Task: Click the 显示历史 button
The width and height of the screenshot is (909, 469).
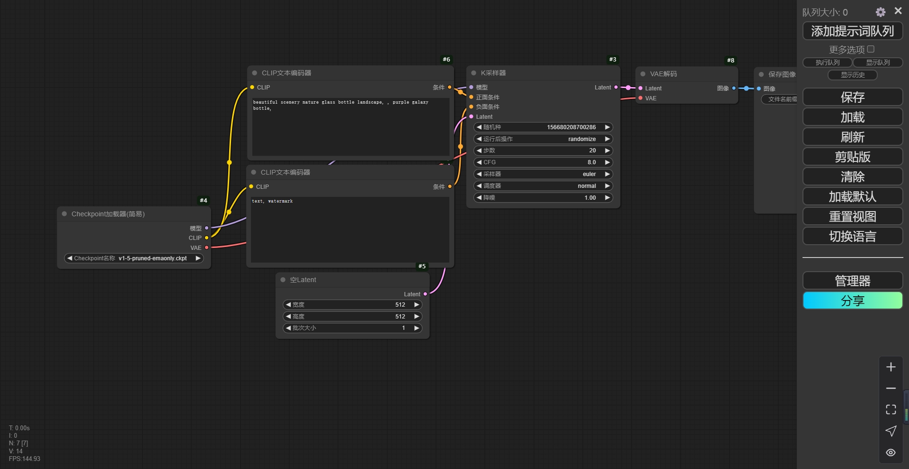Action: coord(852,75)
